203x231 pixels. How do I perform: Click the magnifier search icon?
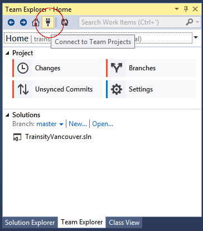tap(189, 22)
